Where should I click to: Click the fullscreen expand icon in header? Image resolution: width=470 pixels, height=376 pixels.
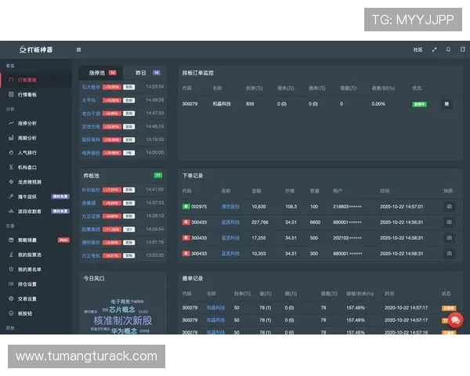435,49
